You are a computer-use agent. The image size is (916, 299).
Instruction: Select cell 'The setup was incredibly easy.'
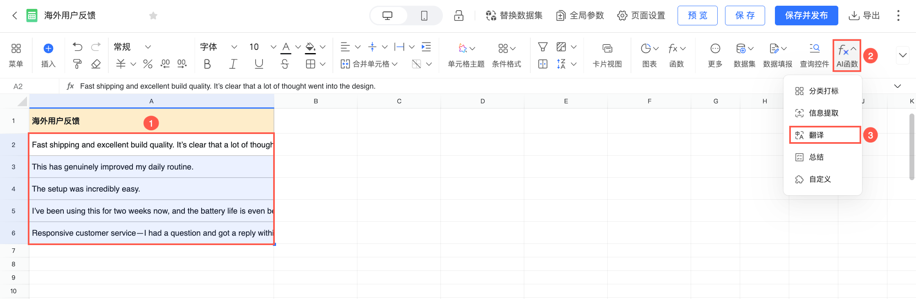pyautogui.click(x=151, y=189)
